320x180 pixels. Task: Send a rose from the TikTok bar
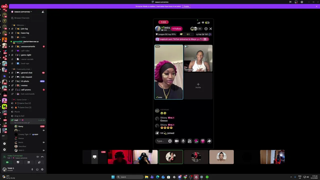196,141
